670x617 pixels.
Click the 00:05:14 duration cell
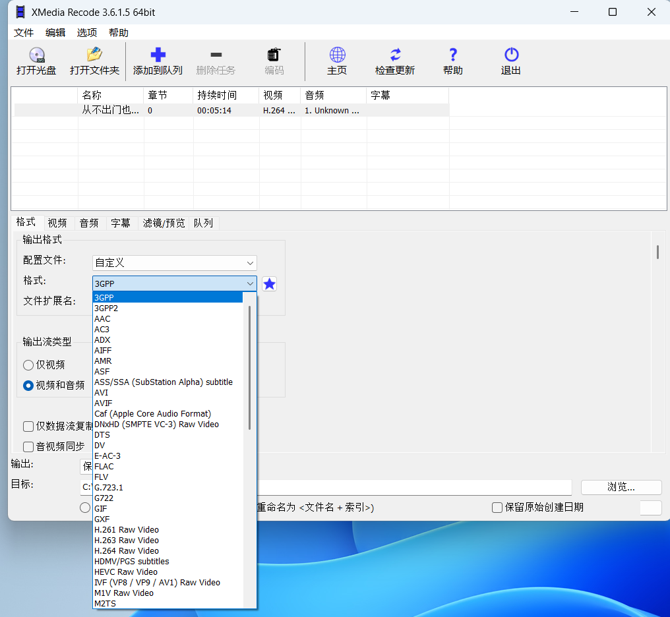(x=214, y=111)
